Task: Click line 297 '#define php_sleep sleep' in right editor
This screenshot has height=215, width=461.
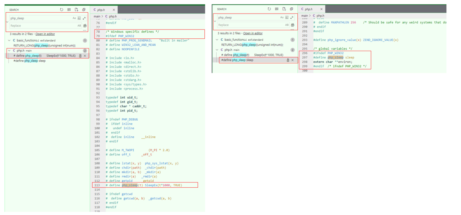Action: tap(334, 57)
